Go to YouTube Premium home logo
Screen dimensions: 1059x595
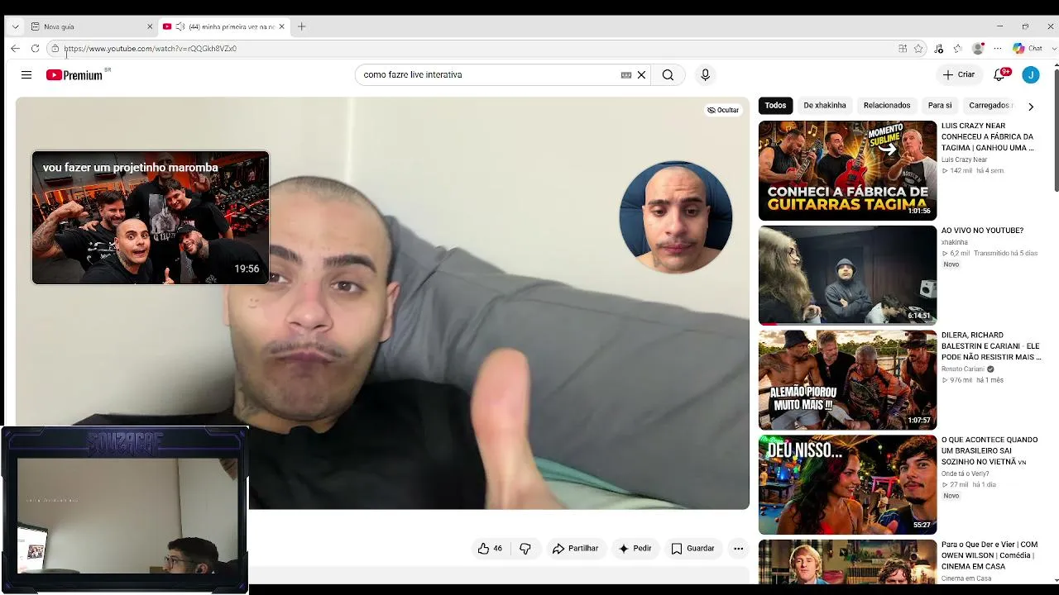(x=74, y=75)
